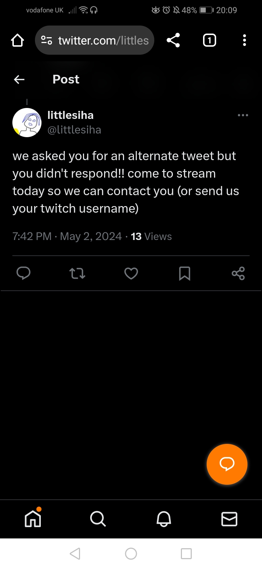The image size is (262, 569).
Task: Share the post via share icon
Action: click(x=238, y=273)
